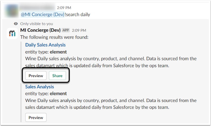This screenshot has height=126, width=211.
Task: Click the APP badge next to MI Concierge
Action: click(66, 30)
